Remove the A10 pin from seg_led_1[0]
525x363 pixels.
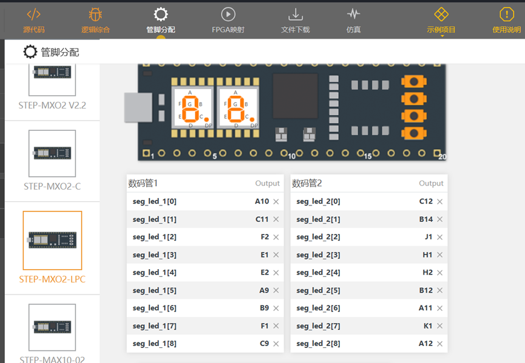click(276, 202)
